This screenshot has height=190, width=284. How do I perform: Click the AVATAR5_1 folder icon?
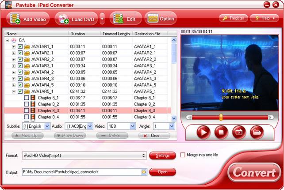pos(27,91)
